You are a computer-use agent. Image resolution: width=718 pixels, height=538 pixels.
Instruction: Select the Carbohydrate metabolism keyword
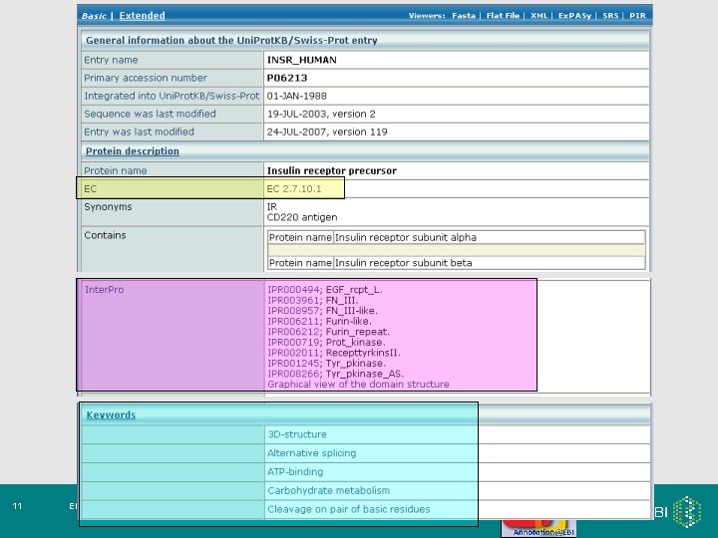328,490
